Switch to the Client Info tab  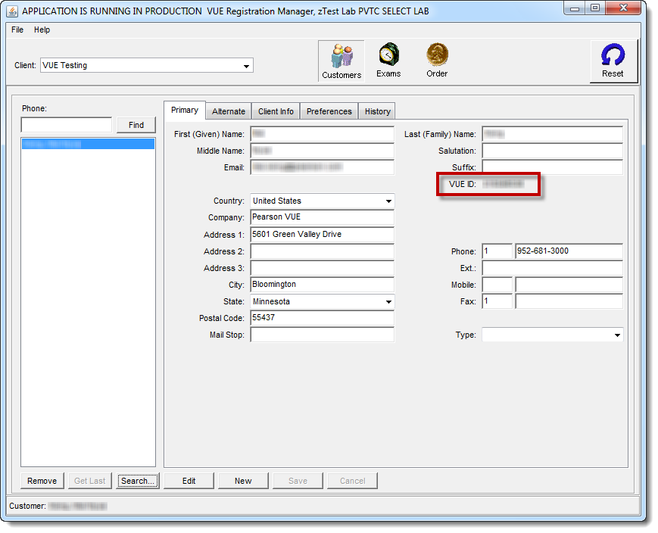point(276,111)
